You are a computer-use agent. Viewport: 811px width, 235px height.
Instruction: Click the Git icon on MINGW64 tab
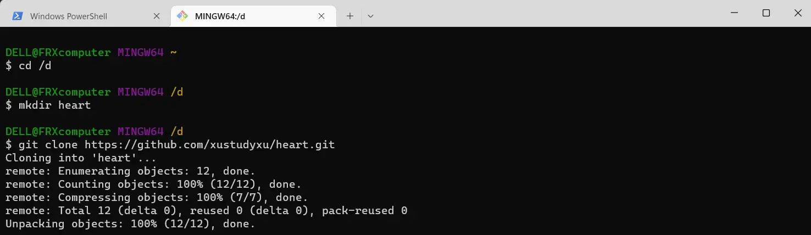pyautogui.click(x=182, y=16)
